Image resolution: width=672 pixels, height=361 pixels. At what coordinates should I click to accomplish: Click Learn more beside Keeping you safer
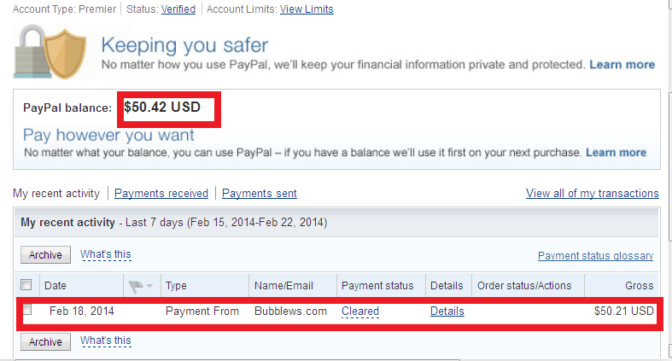coord(622,65)
